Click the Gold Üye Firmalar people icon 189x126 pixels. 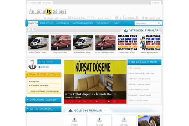tap(71, 111)
